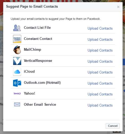125x134 pixels.
Task: Cancel the Suggest Page dialog
Action: coord(113,126)
